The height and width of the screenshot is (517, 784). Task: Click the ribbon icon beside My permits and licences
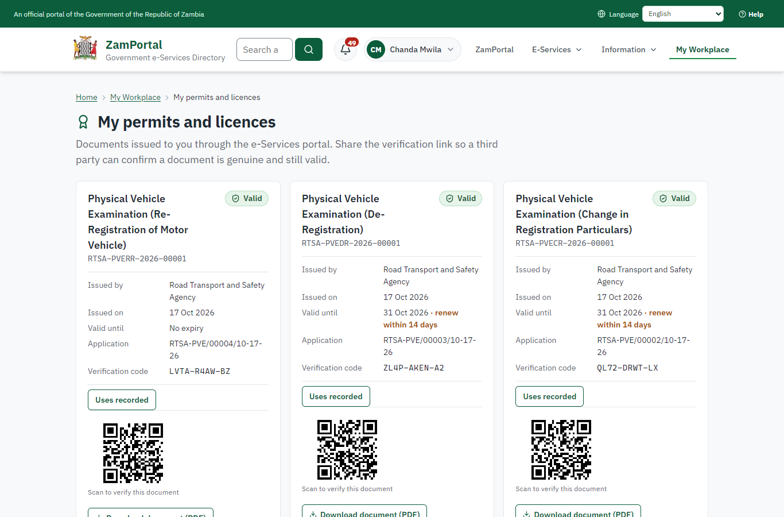click(x=83, y=122)
